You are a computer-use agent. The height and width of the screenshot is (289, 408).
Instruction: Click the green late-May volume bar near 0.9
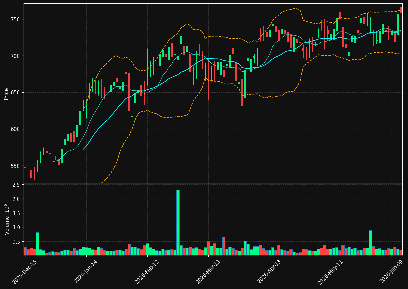click(370, 243)
